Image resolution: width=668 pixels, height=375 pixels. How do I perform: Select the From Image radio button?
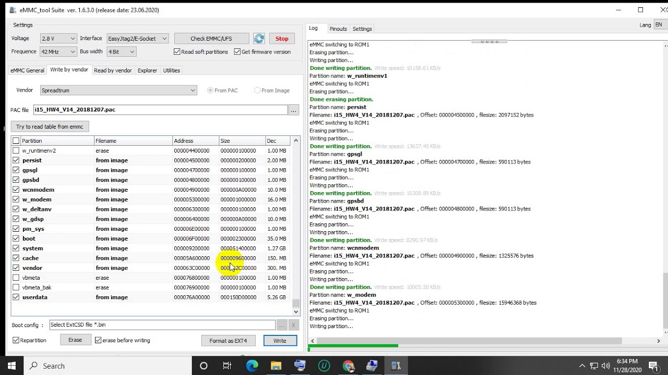coord(257,90)
